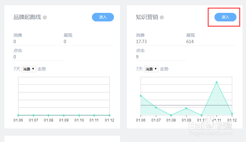
Task: Expand the 消费 dropdown under 知识营销
Action: click(x=151, y=69)
